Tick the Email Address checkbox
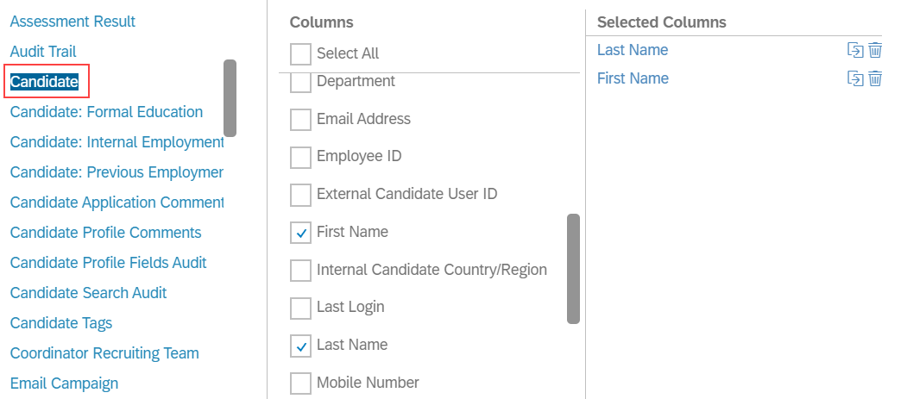Viewport: 907px width, 399px height. click(301, 120)
